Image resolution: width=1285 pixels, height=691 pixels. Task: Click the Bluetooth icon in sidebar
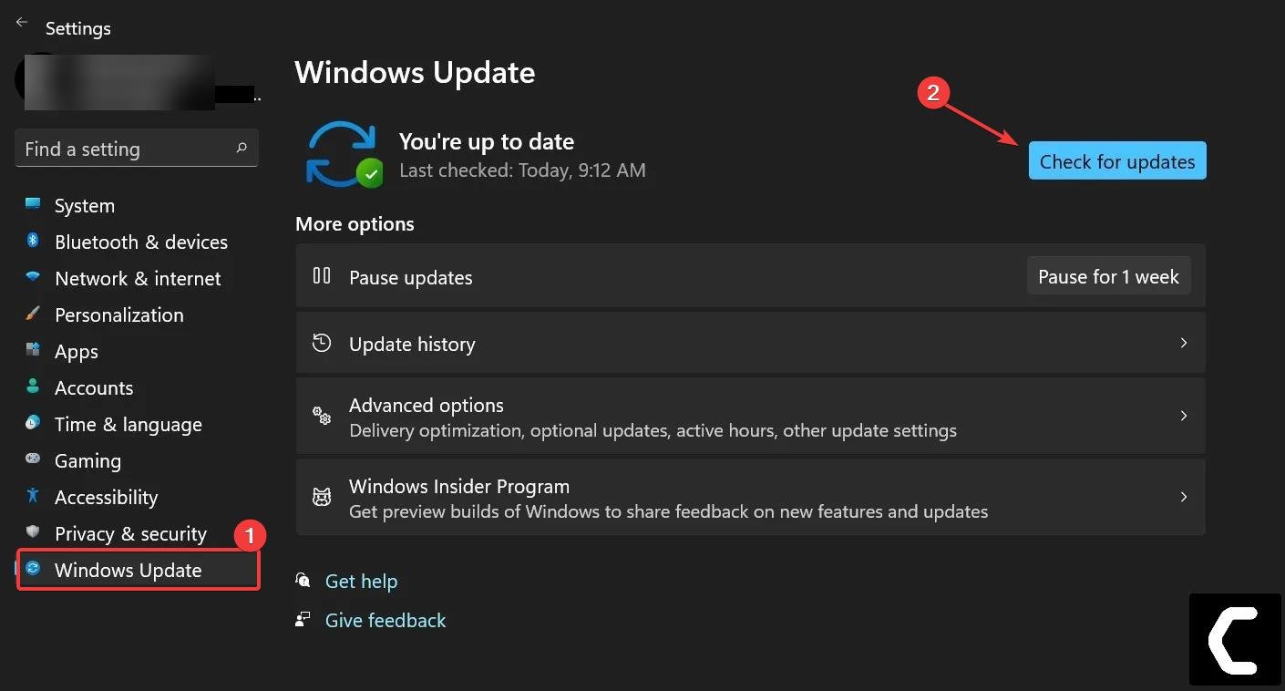click(33, 241)
